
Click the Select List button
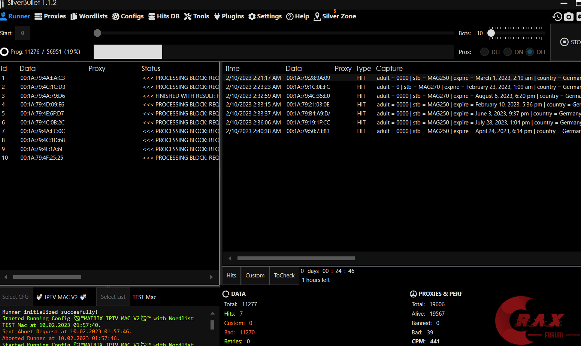click(x=113, y=297)
